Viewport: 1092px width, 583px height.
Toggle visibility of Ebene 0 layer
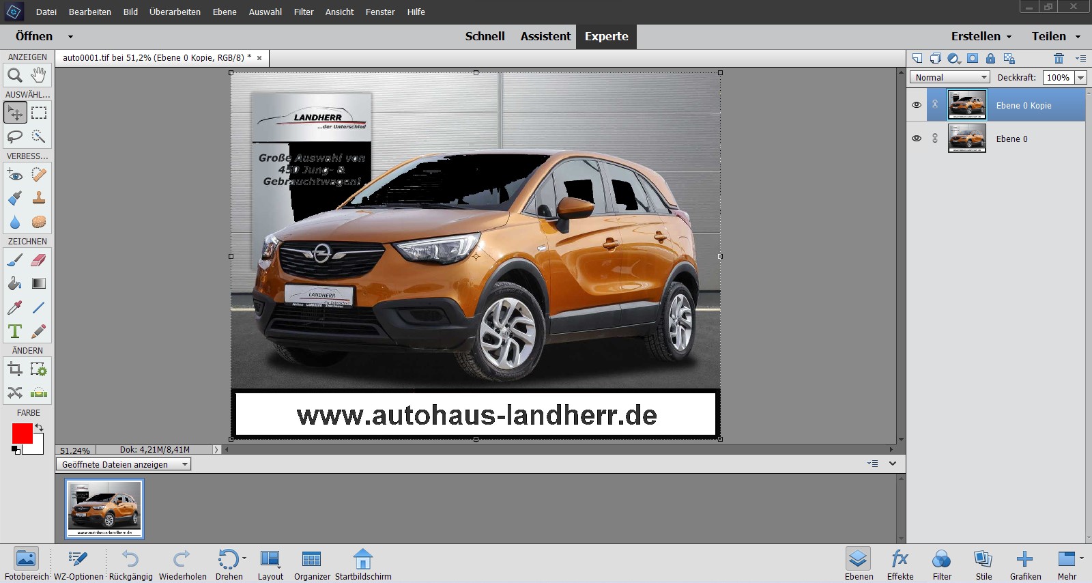click(x=917, y=139)
